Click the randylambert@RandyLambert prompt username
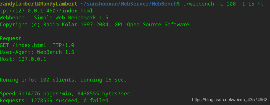 click(x=39, y=4)
